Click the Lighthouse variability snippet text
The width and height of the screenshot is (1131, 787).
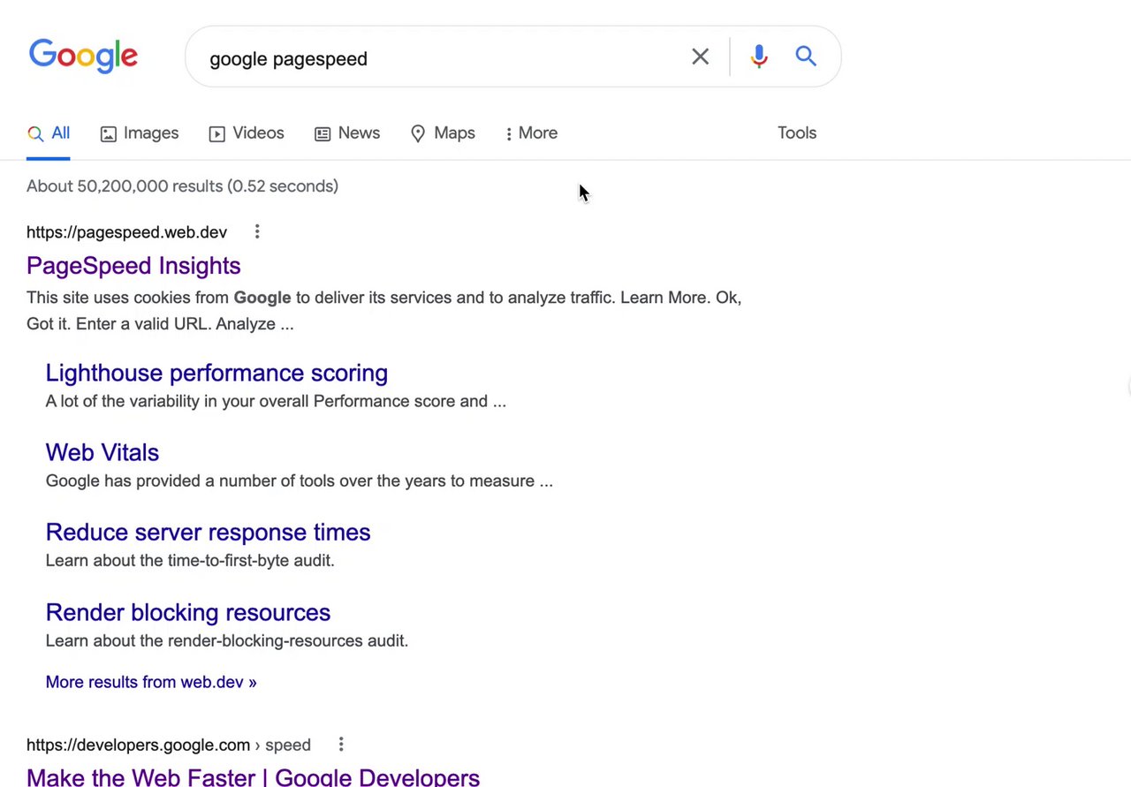tap(276, 401)
